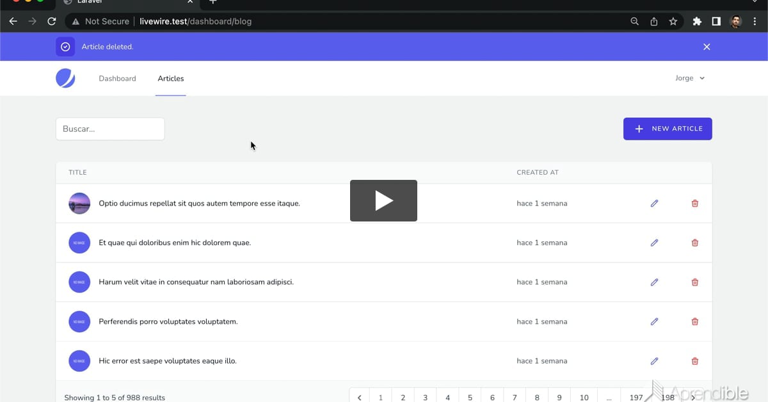Click "Showing 1 to 5 of 988 results"
This screenshot has height=402, width=768.
(115, 398)
